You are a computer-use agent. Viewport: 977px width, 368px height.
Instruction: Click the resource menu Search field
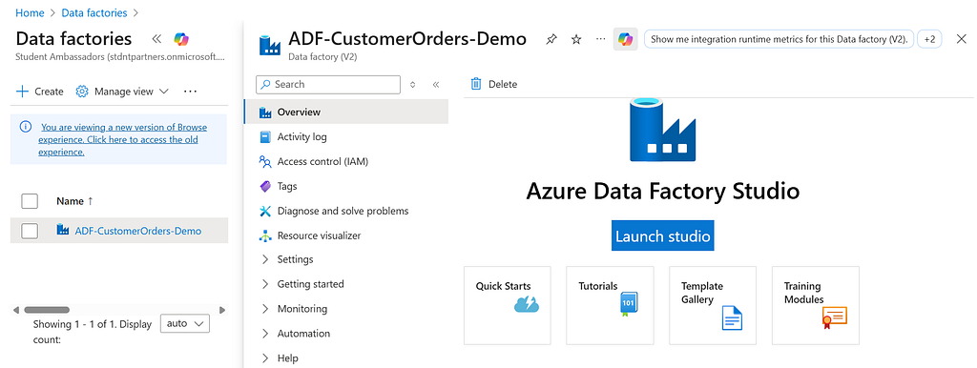click(x=328, y=85)
